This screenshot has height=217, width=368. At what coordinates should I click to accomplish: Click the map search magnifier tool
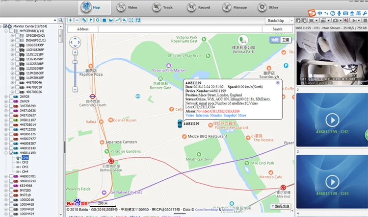125,21
